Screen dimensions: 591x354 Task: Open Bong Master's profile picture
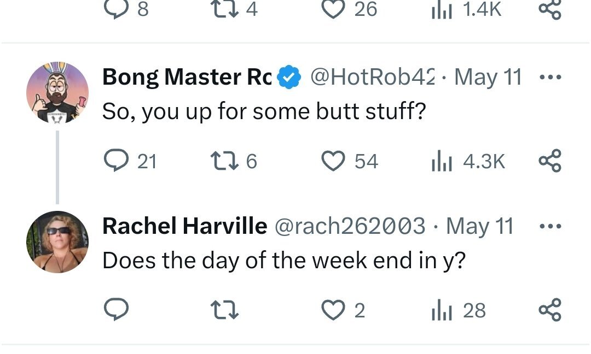click(x=57, y=92)
